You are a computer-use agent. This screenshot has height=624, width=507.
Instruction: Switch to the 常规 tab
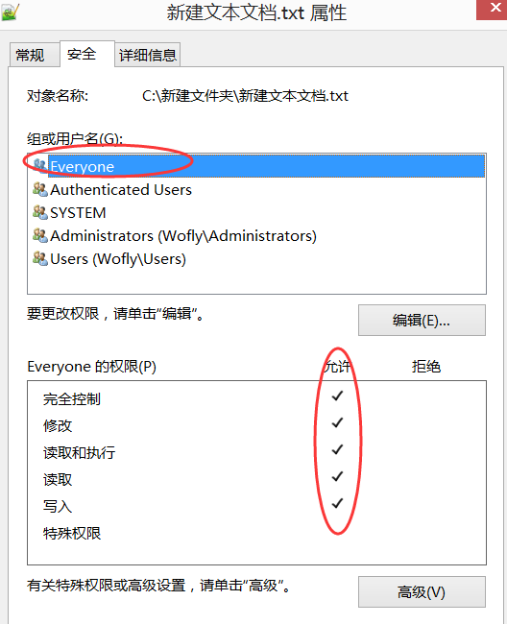pos(30,55)
